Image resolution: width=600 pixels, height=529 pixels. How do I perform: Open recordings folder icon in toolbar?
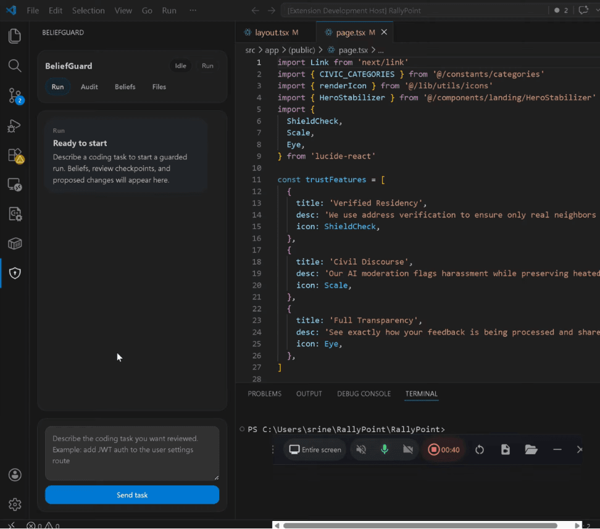pyautogui.click(x=531, y=449)
